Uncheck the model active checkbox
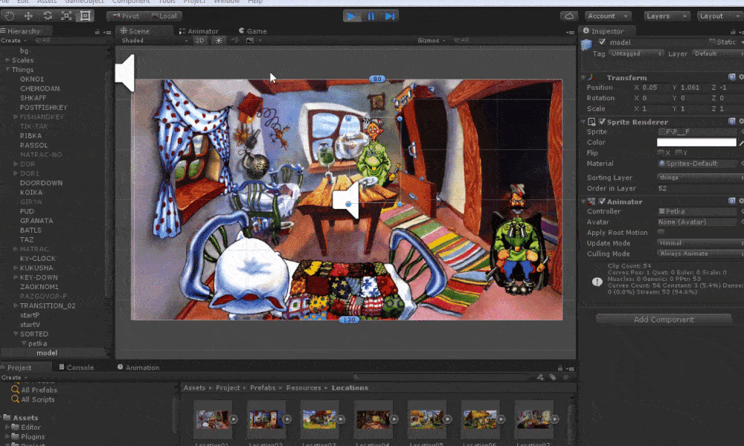 tap(602, 42)
